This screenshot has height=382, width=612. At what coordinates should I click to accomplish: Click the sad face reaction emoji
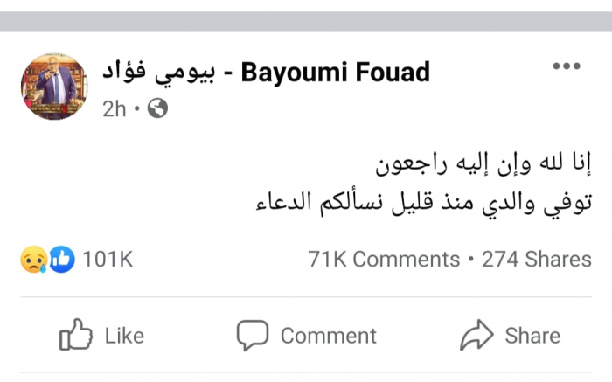click(x=32, y=259)
